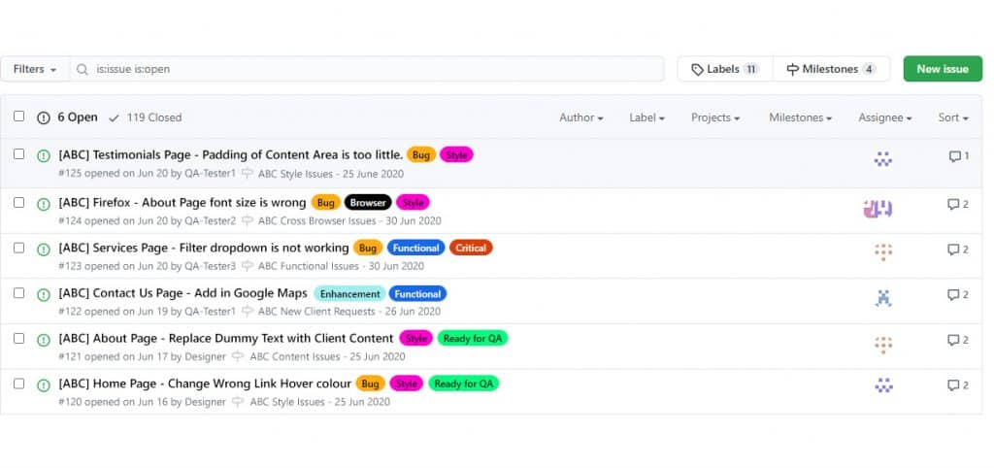The image size is (994, 468).
Task: Click milestone icon on issue #123 row
Action: click(248, 266)
